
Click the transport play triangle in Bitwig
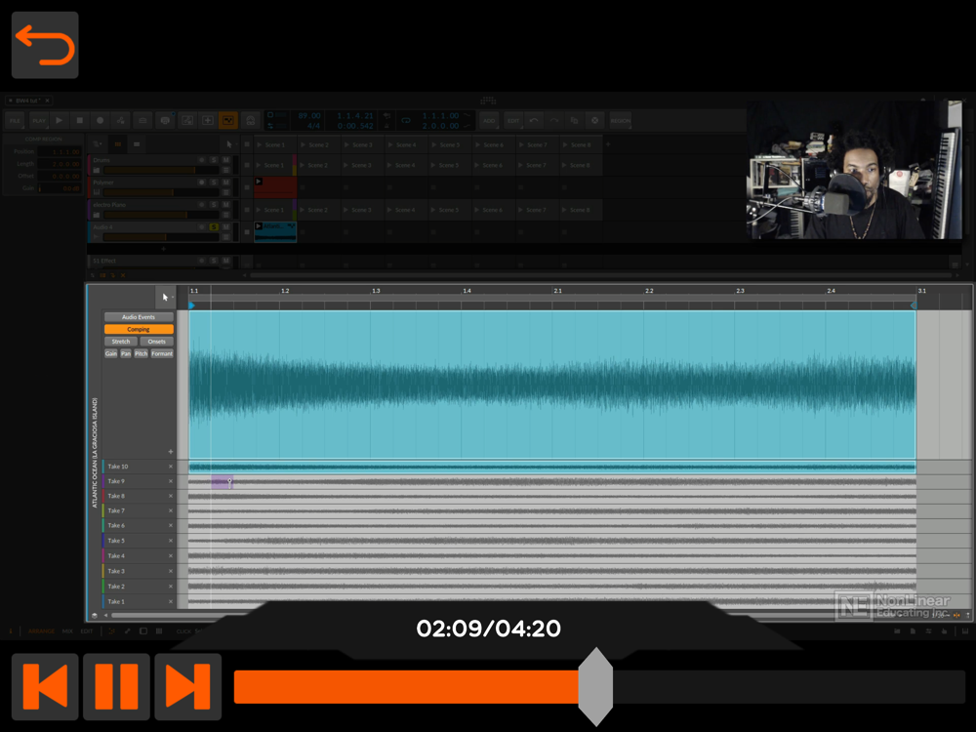pyautogui.click(x=60, y=120)
